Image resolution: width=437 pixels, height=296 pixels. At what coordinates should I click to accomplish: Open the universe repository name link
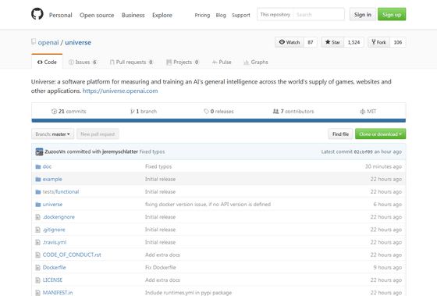click(78, 42)
